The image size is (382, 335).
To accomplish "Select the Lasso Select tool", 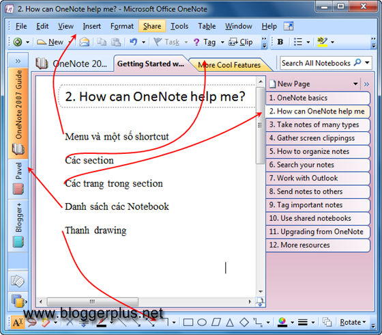I will click(x=31, y=323).
